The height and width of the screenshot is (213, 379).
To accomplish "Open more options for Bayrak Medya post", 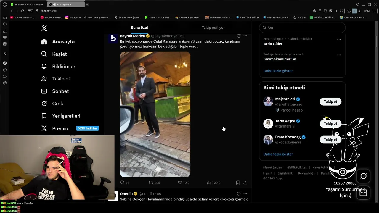I will 245,36.
